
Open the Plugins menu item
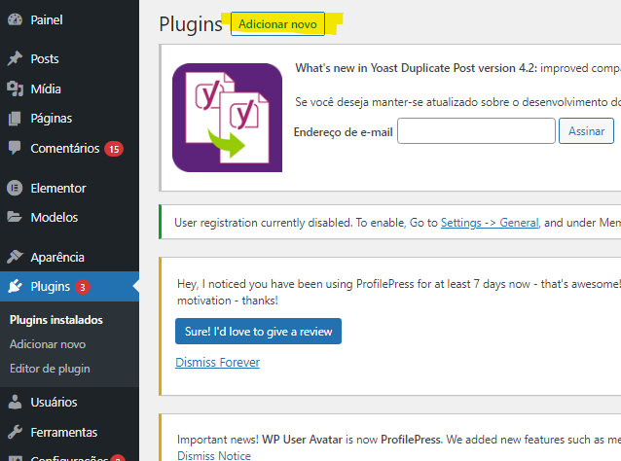point(50,287)
